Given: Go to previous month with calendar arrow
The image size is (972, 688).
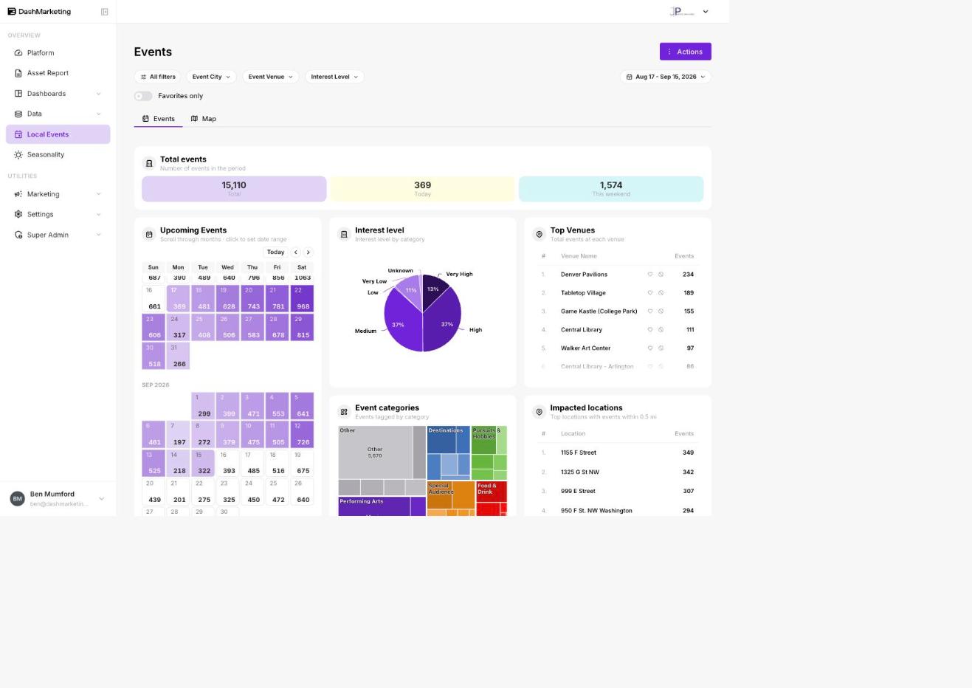Looking at the screenshot, I should (x=296, y=252).
